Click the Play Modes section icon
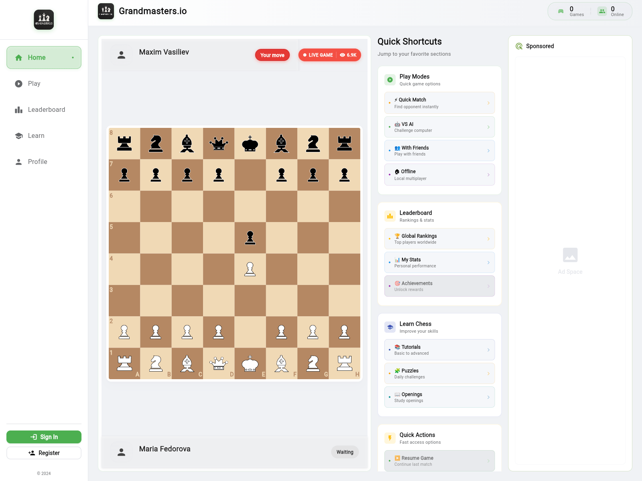The height and width of the screenshot is (481, 642). [390, 80]
